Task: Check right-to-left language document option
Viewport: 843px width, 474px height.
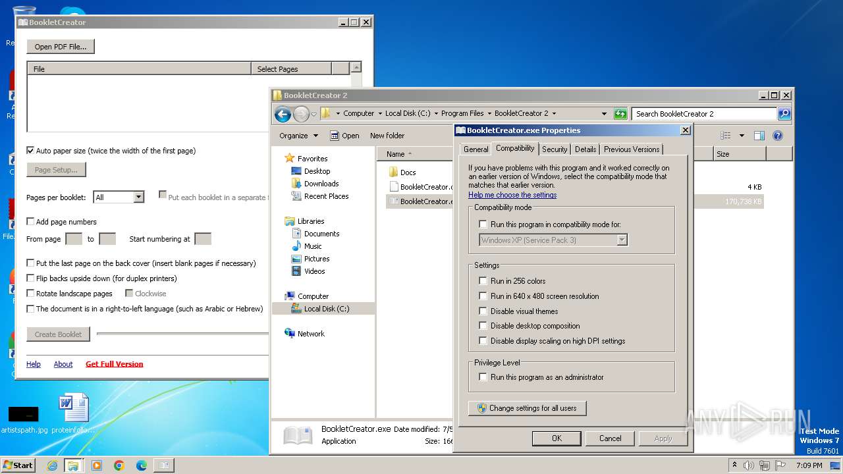Action: click(x=30, y=309)
